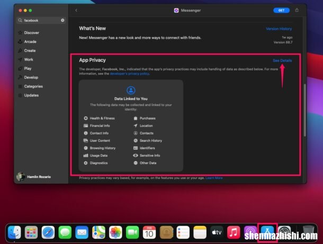323x244 pixels.
Task: Click the Browsing History icon
Action: tap(86, 148)
